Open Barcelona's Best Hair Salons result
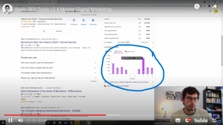This screenshot has height=125, width=223. 49,42
